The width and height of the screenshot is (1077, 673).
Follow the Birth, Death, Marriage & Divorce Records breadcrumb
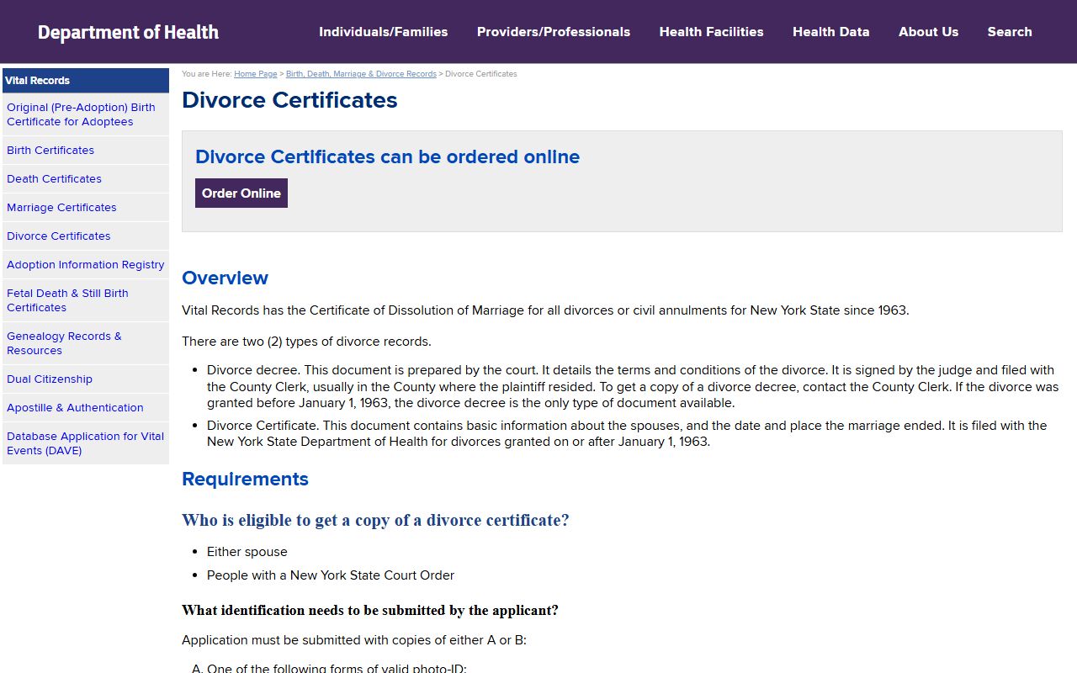click(361, 74)
